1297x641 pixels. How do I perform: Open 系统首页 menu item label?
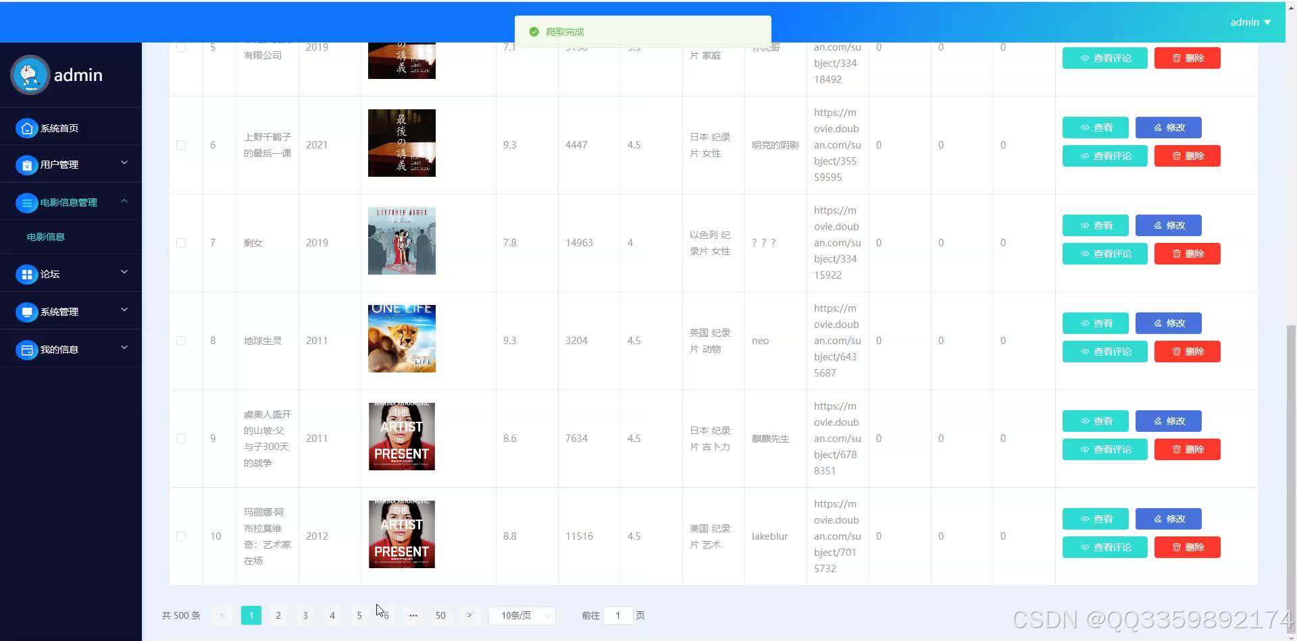click(x=59, y=128)
